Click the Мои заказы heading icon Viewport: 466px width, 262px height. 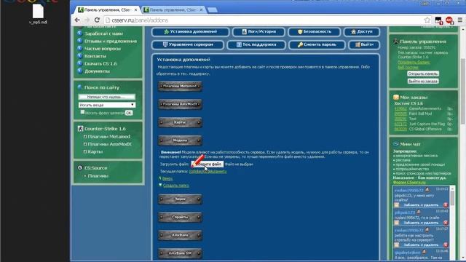(x=396, y=98)
